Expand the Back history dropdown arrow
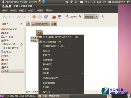This screenshot has height=98, width=131. [x=14, y=17]
